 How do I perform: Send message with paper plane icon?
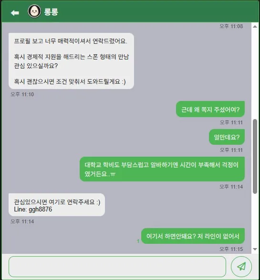[241, 267]
